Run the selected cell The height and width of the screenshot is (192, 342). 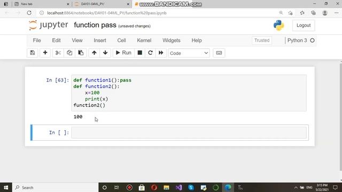click(x=123, y=53)
